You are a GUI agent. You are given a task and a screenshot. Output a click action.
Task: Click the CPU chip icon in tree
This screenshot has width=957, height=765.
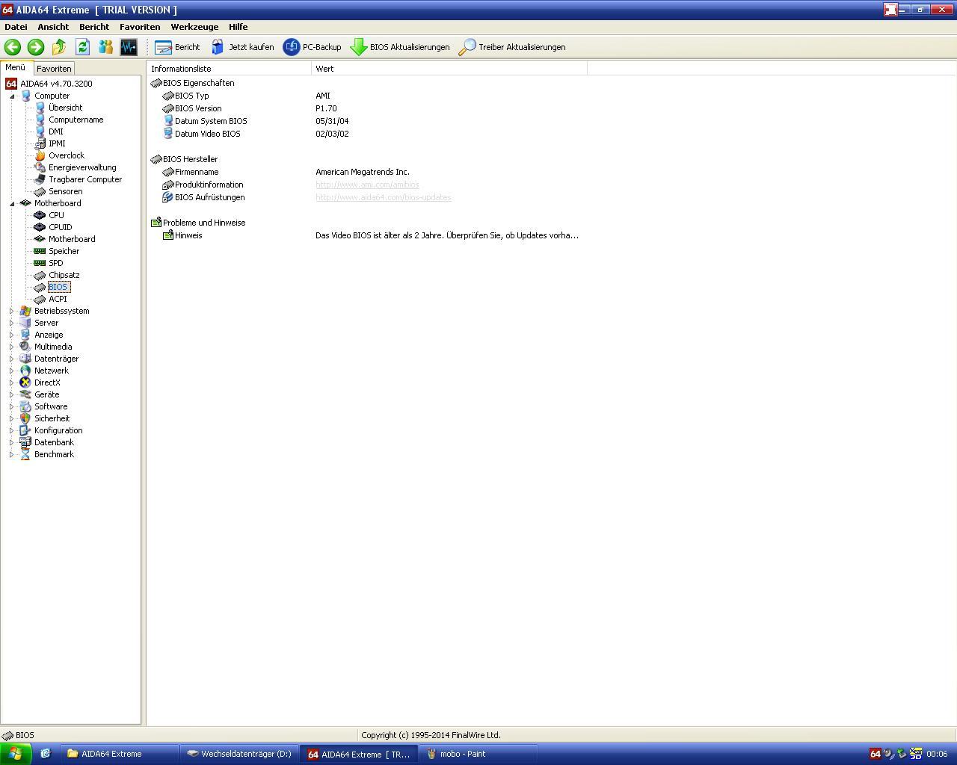(40, 215)
